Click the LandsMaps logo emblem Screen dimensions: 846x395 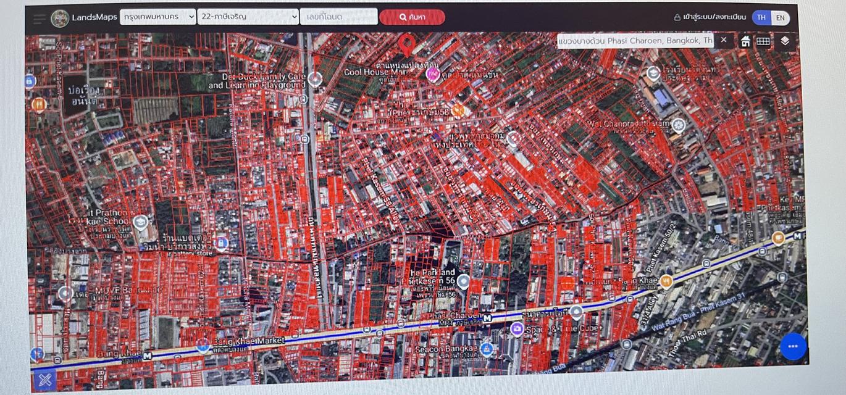pos(59,17)
